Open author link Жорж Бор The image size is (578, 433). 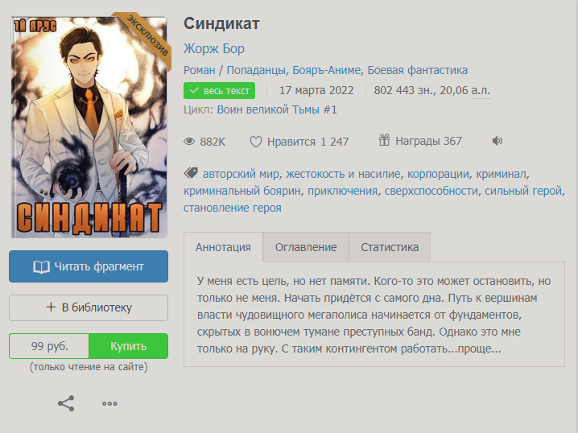(214, 48)
